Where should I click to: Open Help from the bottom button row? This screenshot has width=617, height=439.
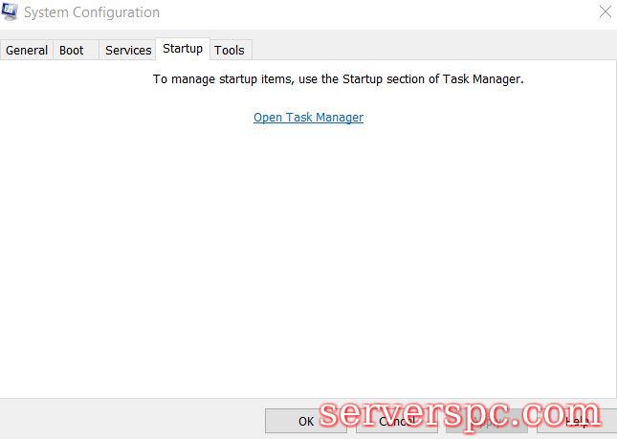tap(576, 421)
